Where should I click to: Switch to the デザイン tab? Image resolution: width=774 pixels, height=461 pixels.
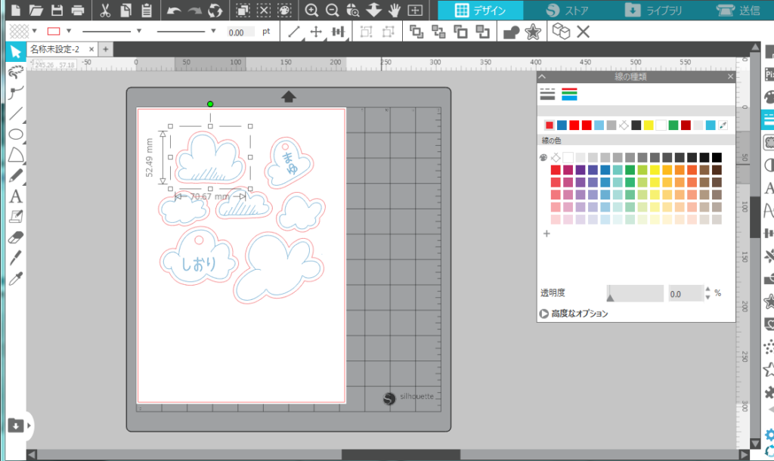click(x=480, y=10)
